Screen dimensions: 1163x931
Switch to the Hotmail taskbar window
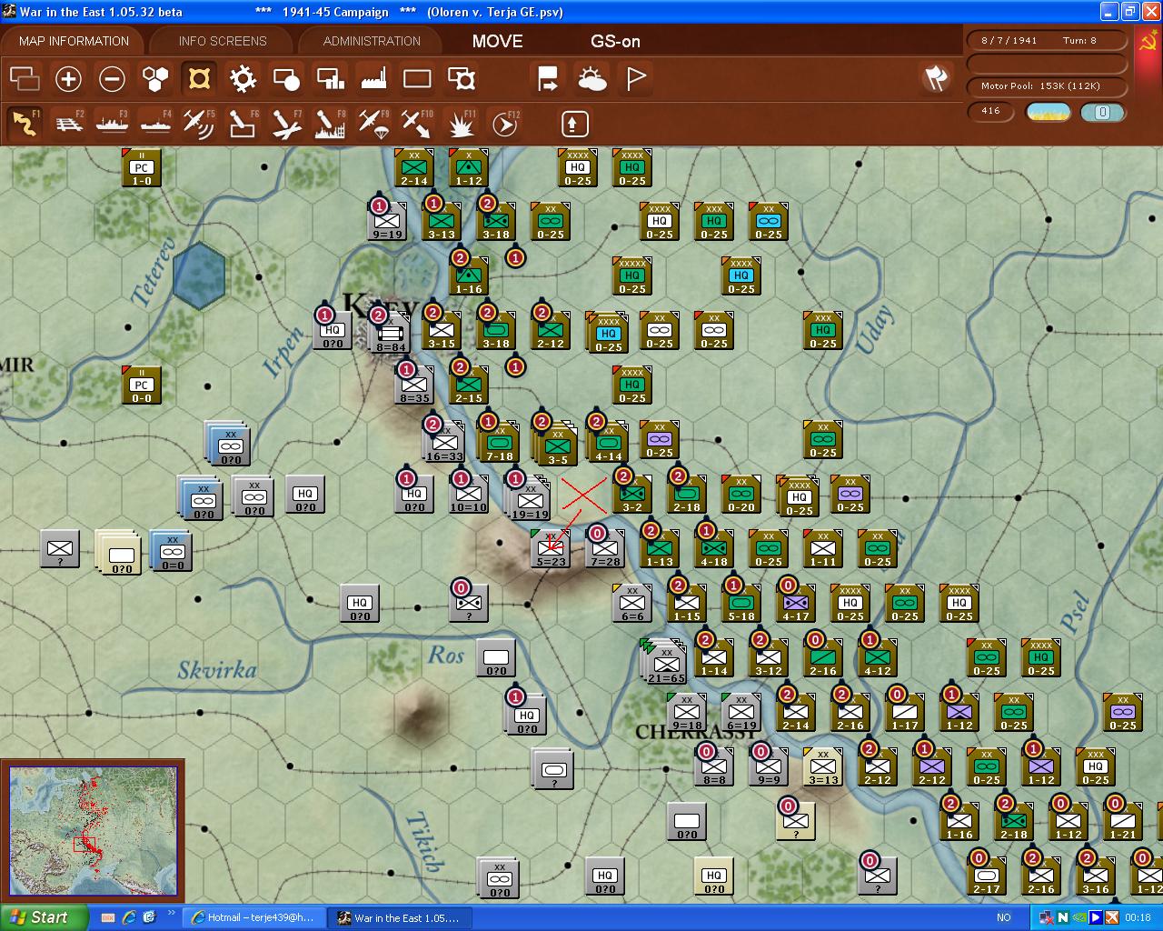click(x=252, y=917)
